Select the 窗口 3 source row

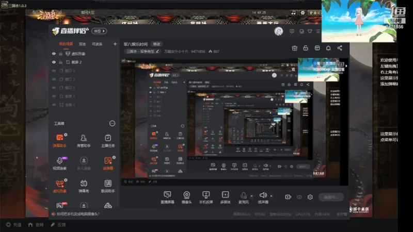84,71
